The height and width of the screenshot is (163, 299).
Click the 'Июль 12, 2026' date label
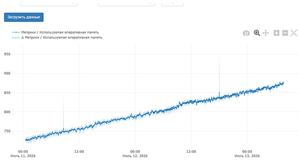(135, 156)
